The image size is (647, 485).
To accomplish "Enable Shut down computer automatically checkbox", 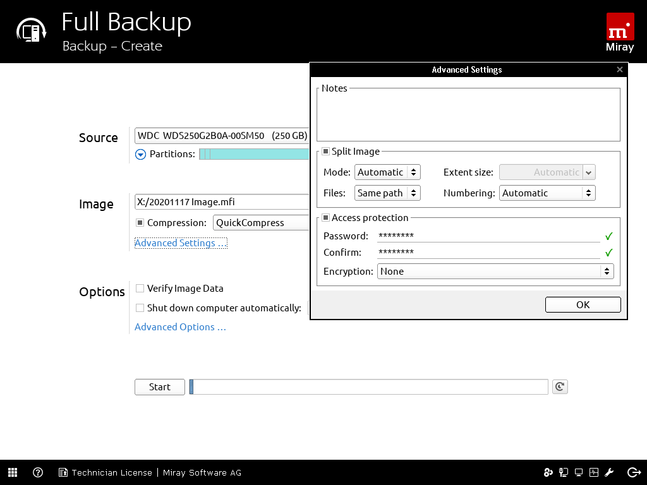I will click(140, 308).
